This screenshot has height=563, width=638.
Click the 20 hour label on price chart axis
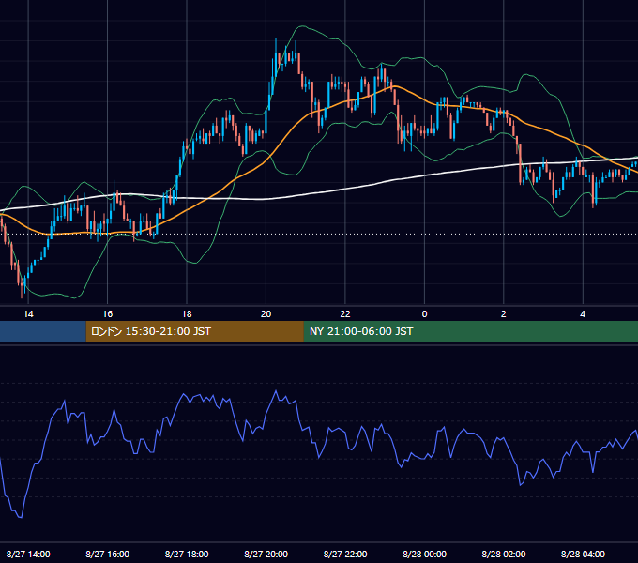coord(266,314)
